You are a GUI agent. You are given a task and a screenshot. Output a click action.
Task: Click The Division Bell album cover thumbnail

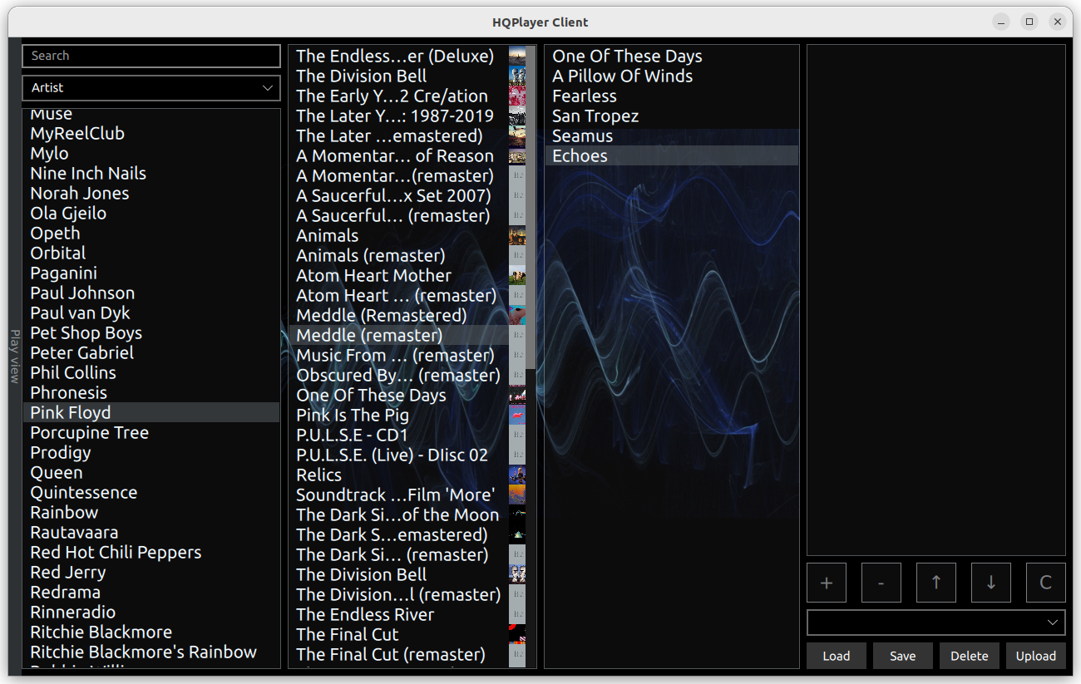[516, 76]
